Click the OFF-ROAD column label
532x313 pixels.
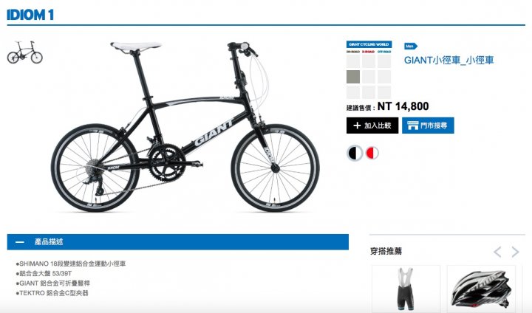point(384,52)
